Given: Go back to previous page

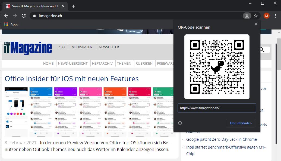Looking at the screenshot, I should click(x=6, y=16).
